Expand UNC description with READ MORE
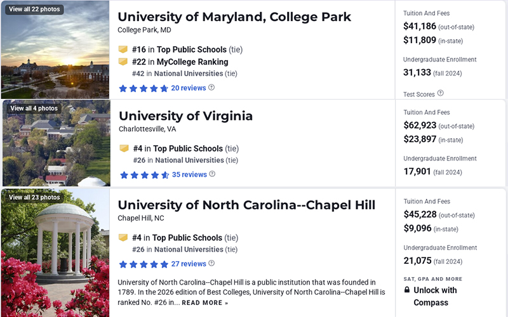 (x=204, y=303)
